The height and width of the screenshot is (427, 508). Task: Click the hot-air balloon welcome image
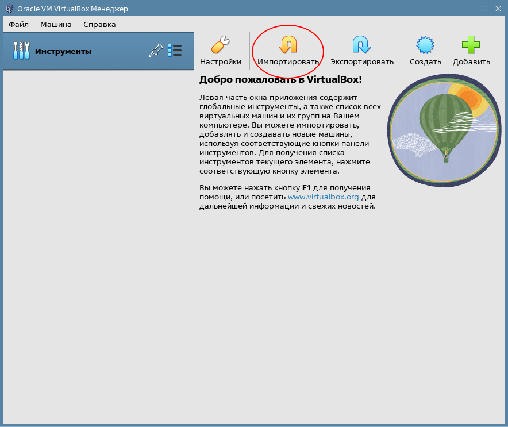tap(444, 130)
